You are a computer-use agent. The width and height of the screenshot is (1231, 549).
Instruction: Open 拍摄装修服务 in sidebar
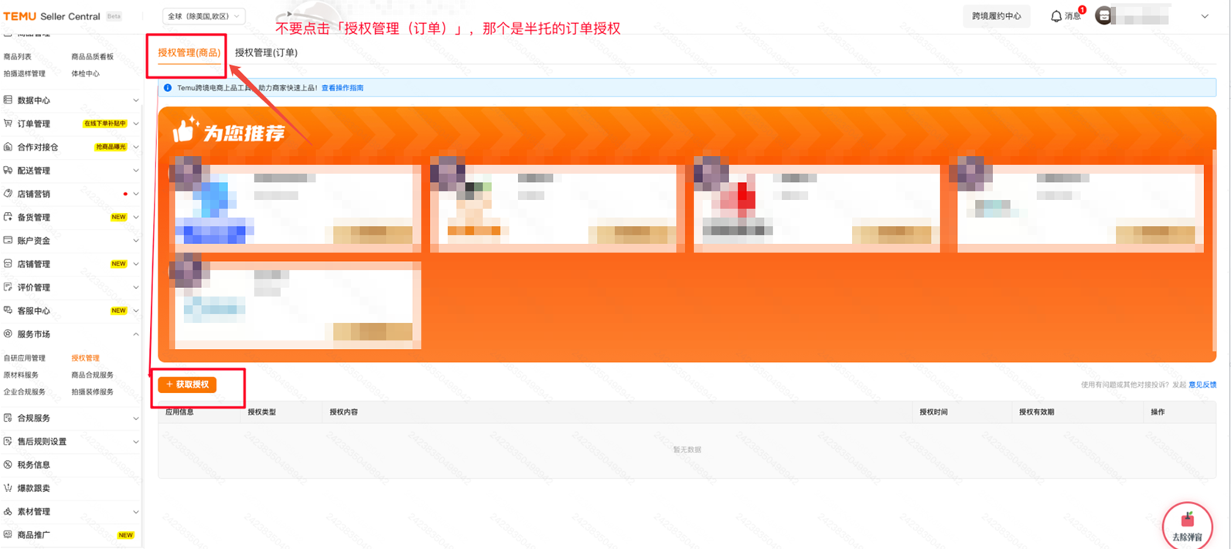click(92, 392)
